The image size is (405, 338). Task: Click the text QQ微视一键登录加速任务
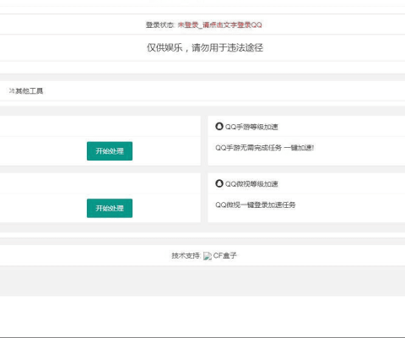256,204
